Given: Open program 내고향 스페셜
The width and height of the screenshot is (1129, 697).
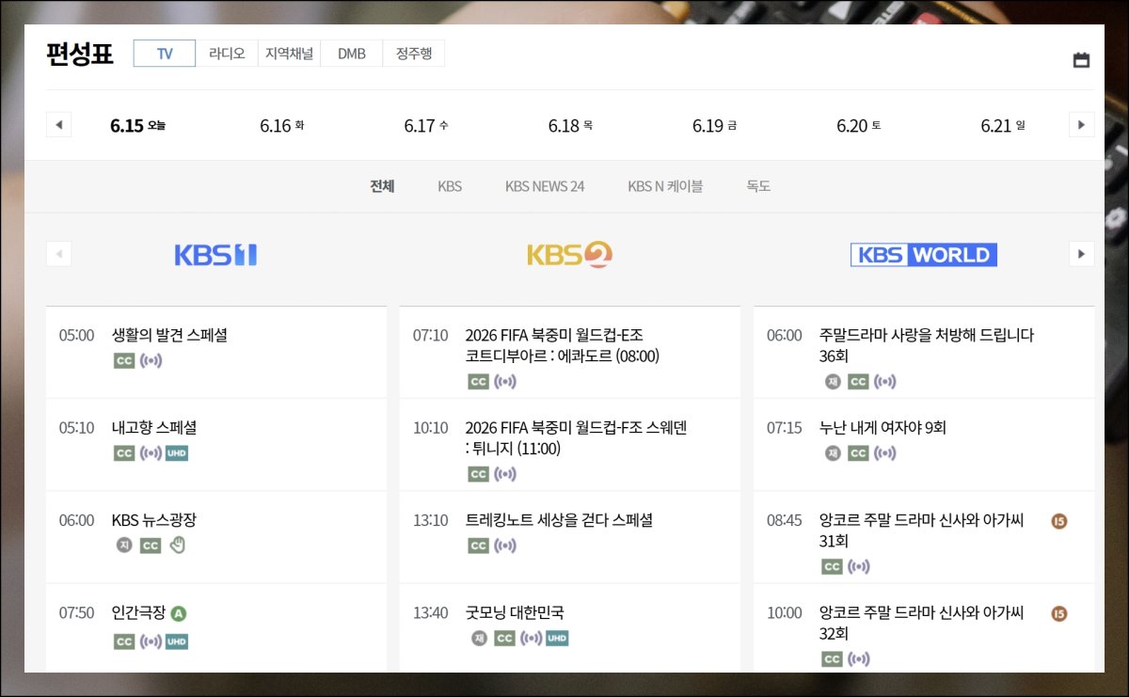Looking at the screenshot, I should tap(154, 427).
